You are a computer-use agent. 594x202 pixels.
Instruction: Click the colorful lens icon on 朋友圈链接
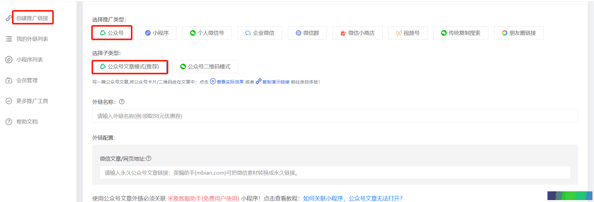tap(505, 33)
